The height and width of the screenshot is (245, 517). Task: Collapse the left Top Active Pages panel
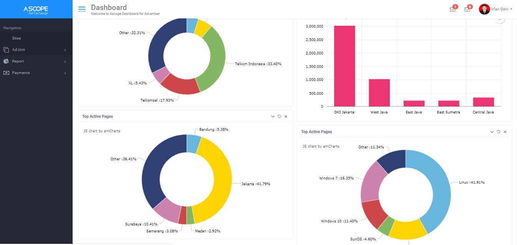(273, 116)
